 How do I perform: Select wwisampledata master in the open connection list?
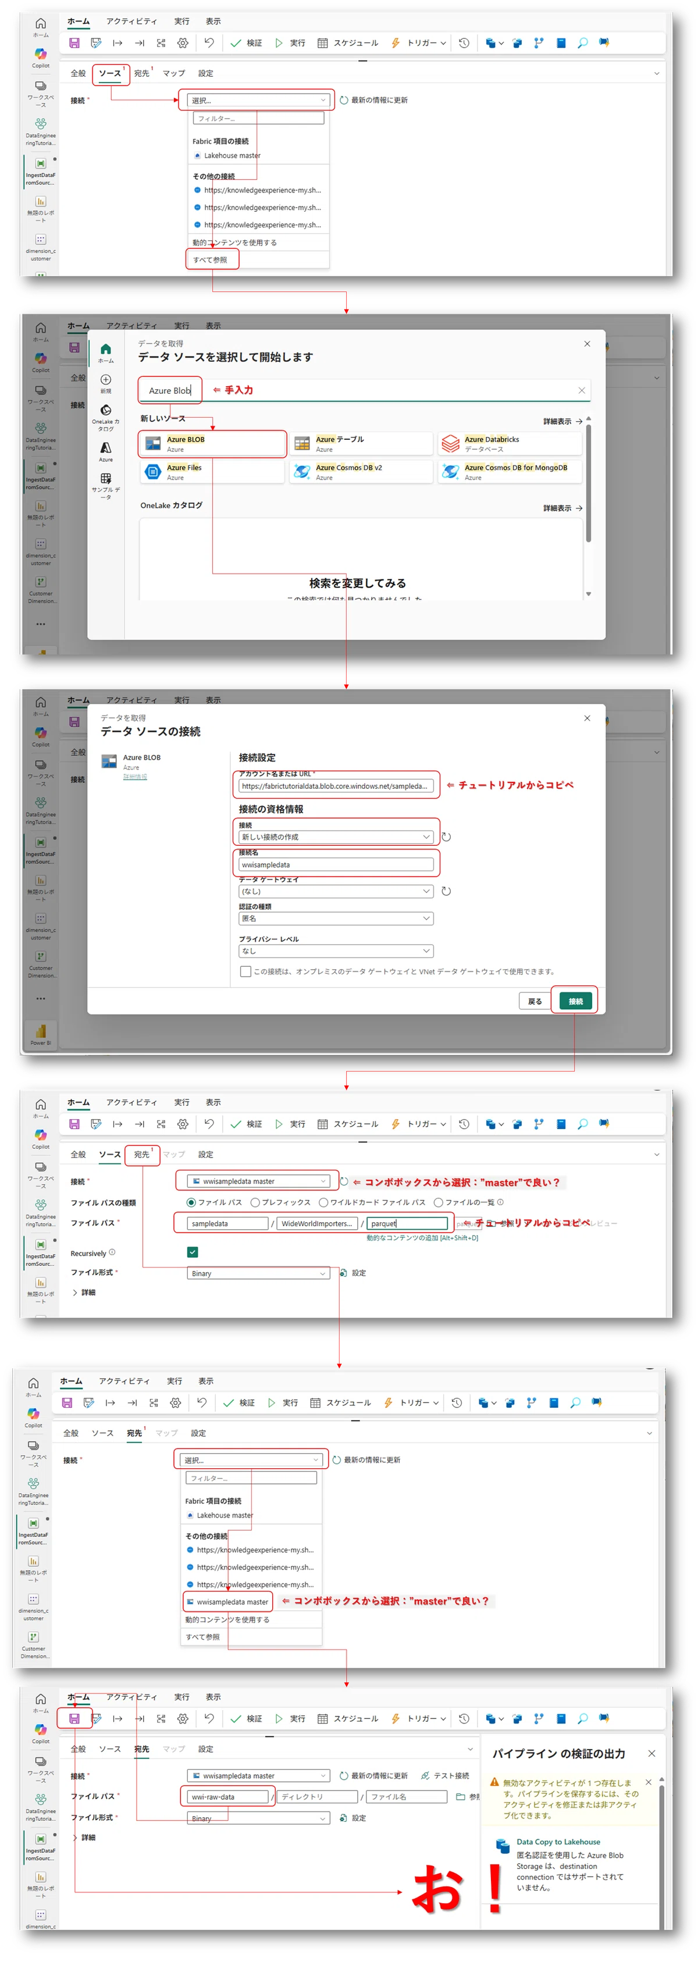coord(228,1602)
